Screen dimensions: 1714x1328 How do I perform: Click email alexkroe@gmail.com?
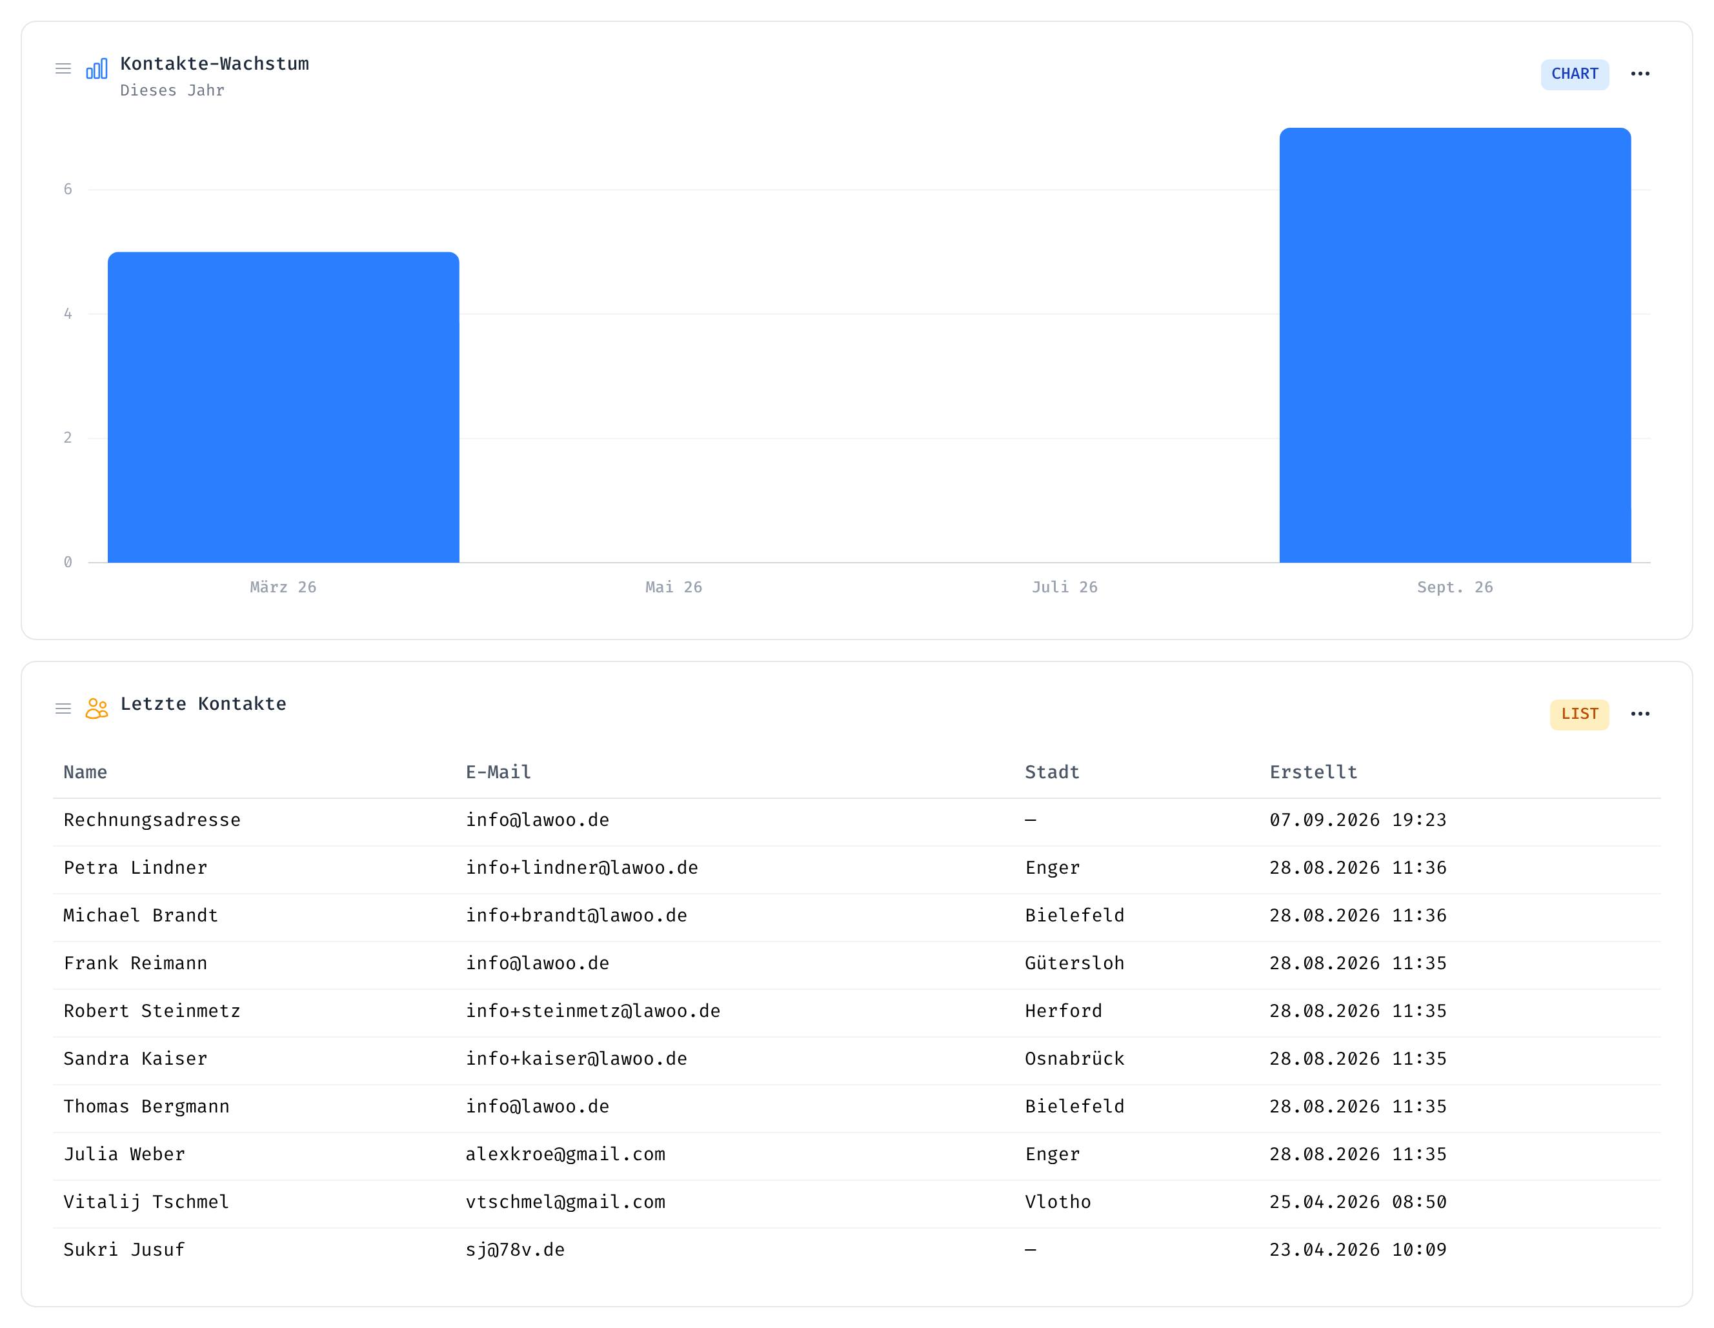point(565,1154)
